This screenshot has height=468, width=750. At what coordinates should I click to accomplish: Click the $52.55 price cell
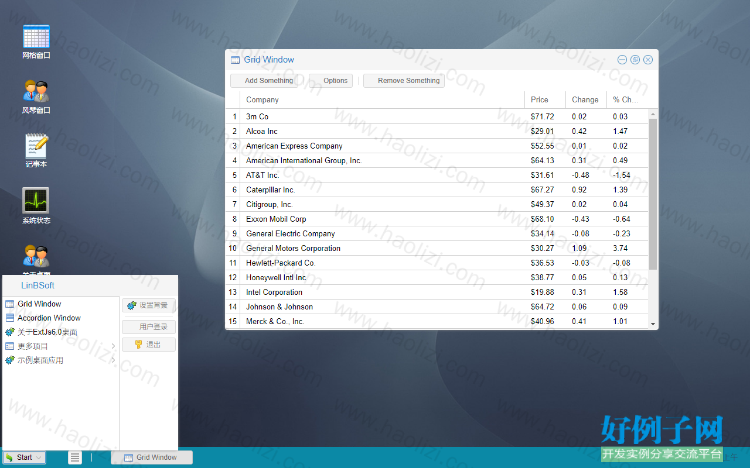[545, 146]
